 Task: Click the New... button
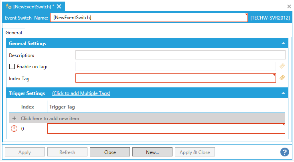click(152, 152)
